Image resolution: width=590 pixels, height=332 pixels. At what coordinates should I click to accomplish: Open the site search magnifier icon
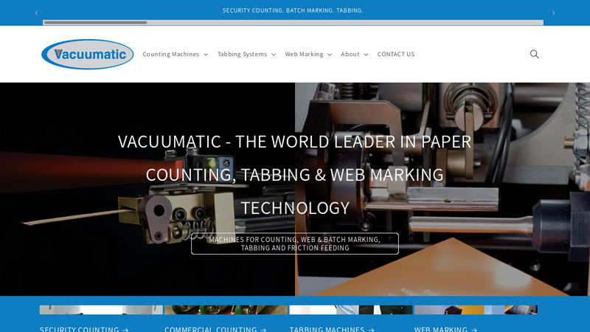[x=534, y=54]
